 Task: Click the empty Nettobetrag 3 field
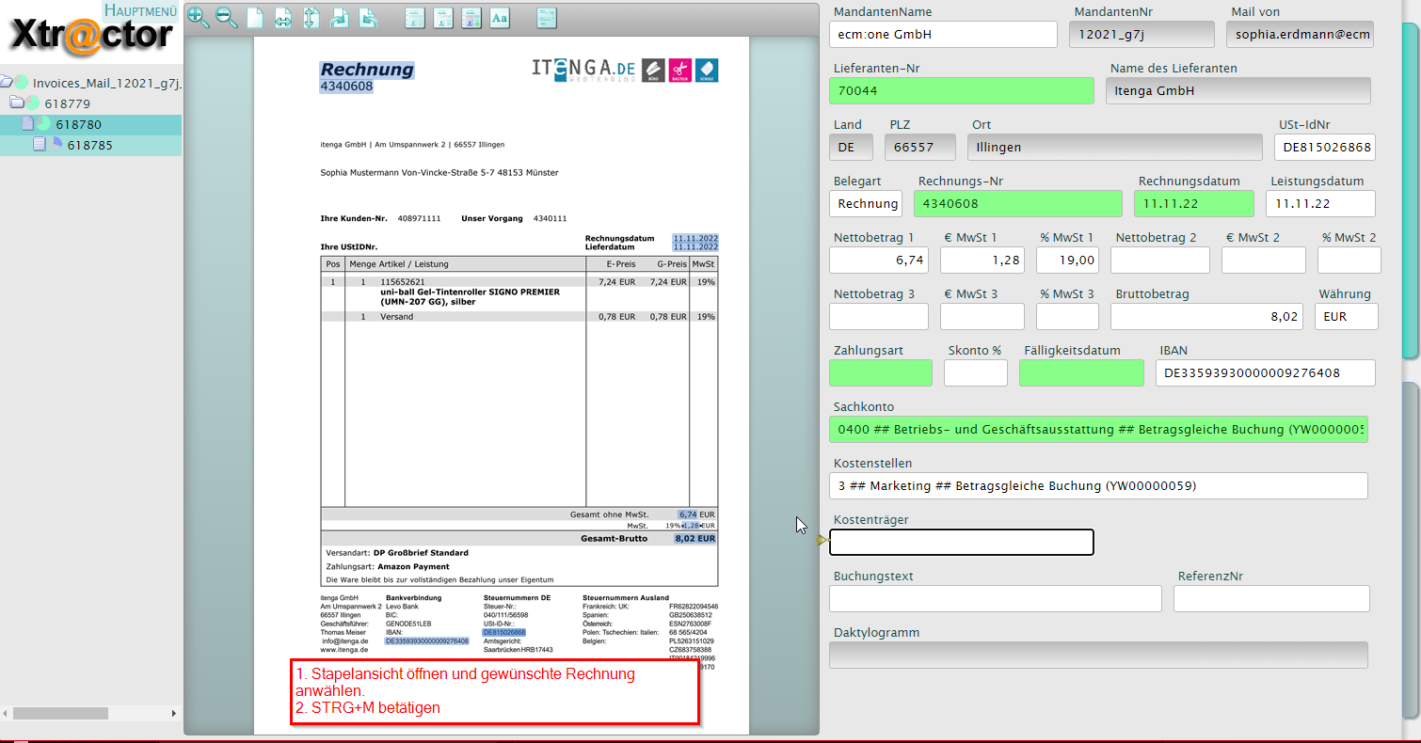(x=879, y=316)
